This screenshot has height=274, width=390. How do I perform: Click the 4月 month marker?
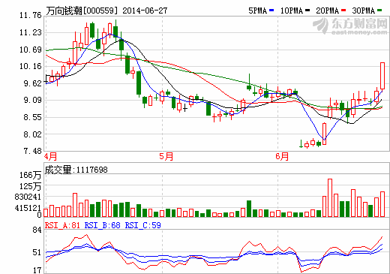50,157
